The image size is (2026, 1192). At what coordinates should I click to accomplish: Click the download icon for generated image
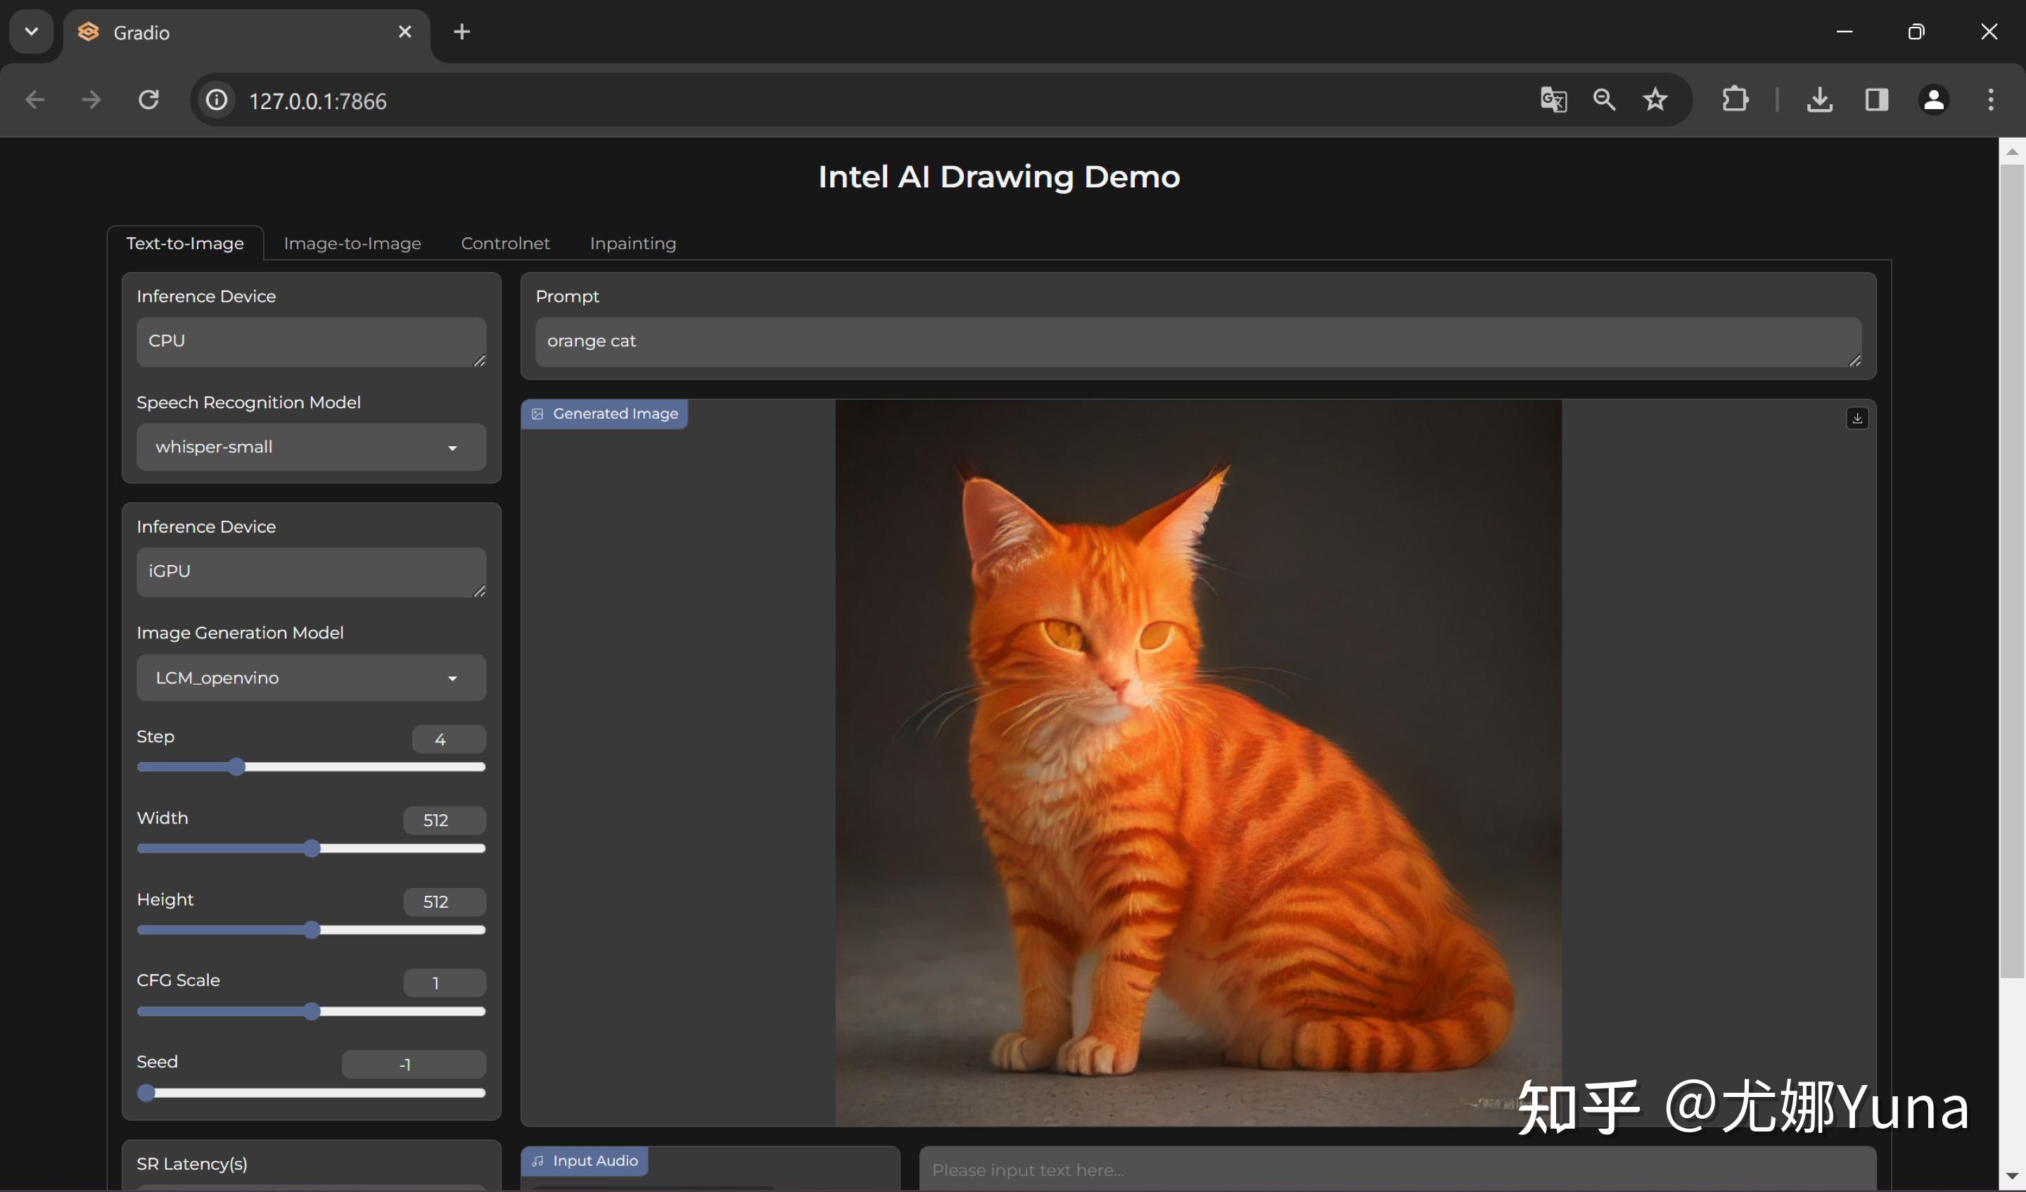tap(1857, 417)
